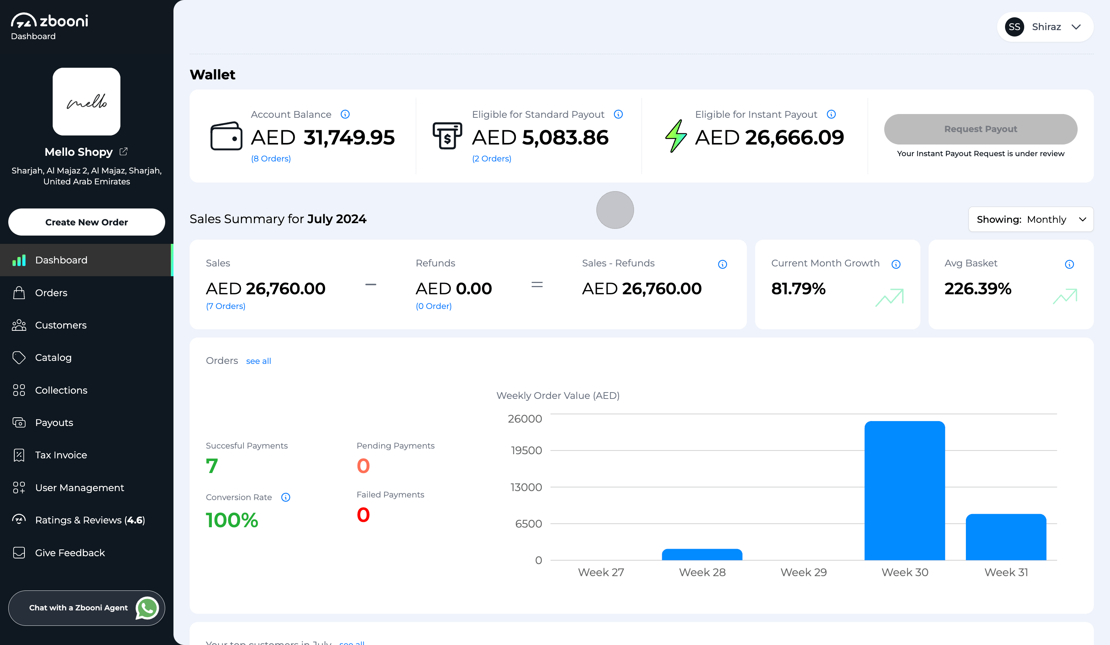Click the Request Payout button
Image resolution: width=1110 pixels, height=645 pixels.
pos(981,129)
